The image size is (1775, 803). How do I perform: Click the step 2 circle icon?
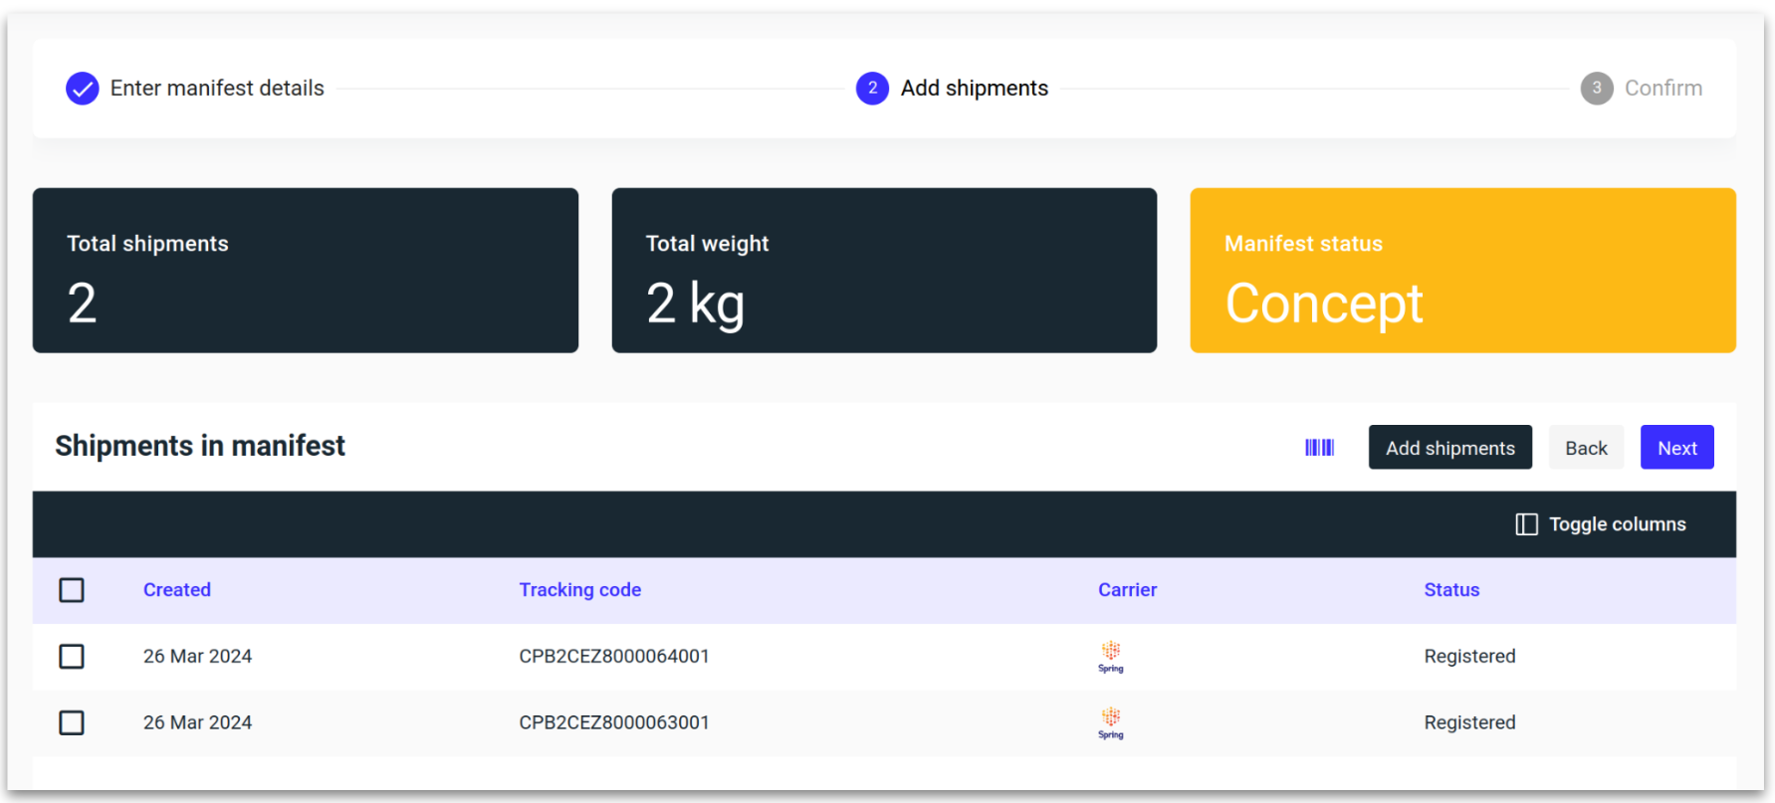(x=872, y=89)
